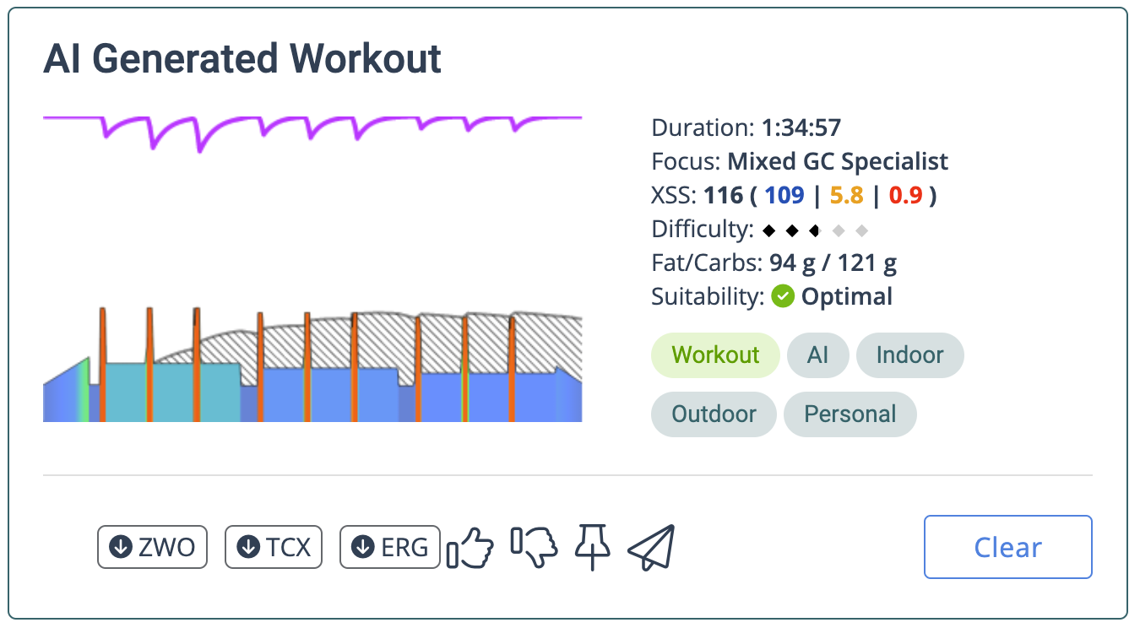Click the paper plane send icon

(651, 547)
